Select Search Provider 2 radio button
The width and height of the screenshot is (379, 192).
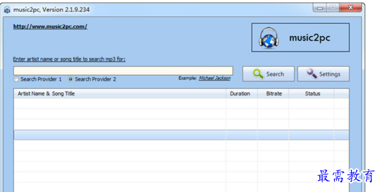click(71, 79)
